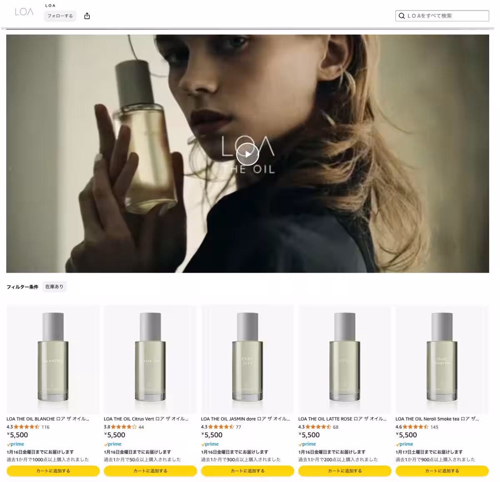Open the LOA THE OIL LATTE ROSE title link
The width and height of the screenshot is (500, 482).
[342, 419]
